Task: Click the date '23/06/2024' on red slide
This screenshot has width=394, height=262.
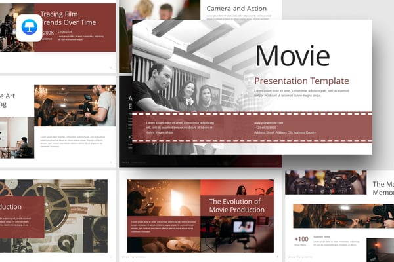Action: pyautogui.click(x=65, y=32)
